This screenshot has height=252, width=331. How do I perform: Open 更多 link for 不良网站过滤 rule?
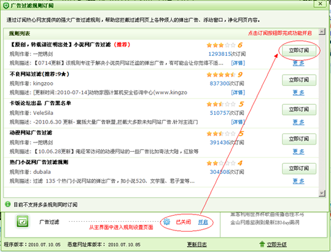pyautogui.click(x=298, y=92)
